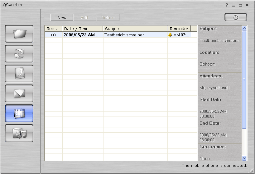
Task: Create a New calendar entry
Action: (62, 17)
